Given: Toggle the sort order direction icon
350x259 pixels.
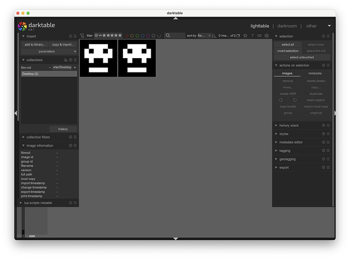Looking at the screenshot, I should click(x=214, y=36).
